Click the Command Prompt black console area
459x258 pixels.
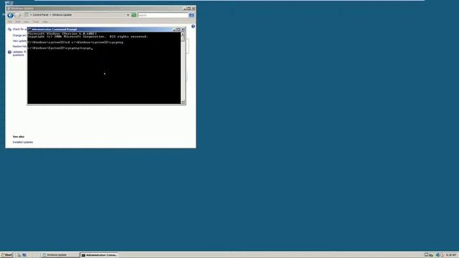click(104, 68)
